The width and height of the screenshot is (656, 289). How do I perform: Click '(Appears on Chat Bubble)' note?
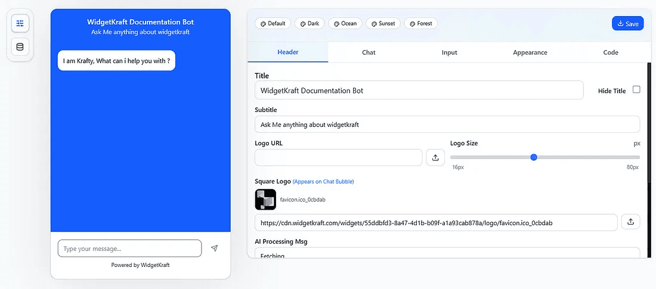(x=323, y=182)
